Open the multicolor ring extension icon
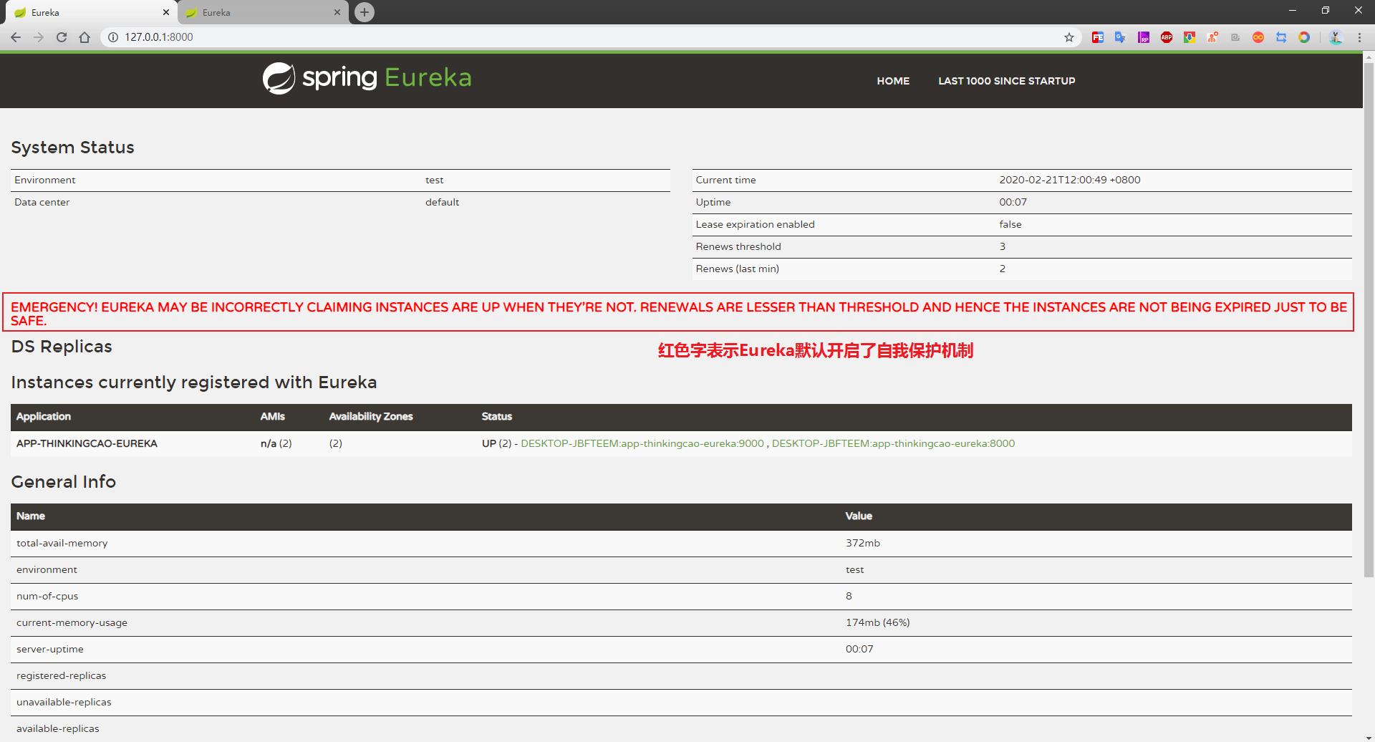Viewport: 1375px width, 742px height. (x=1304, y=37)
